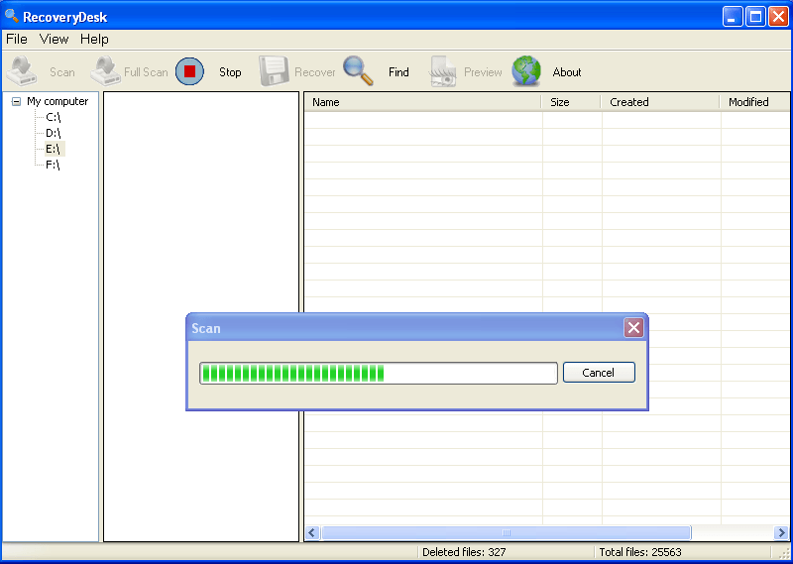The width and height of the screenshot is (793, 564).
Task: Sort by the Created column header
Action: pos(660,102)
